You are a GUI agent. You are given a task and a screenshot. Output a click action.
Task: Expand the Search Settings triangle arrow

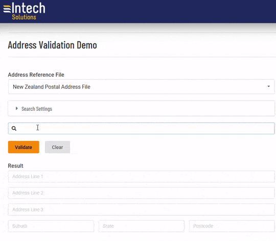click(x=17, y=108)
